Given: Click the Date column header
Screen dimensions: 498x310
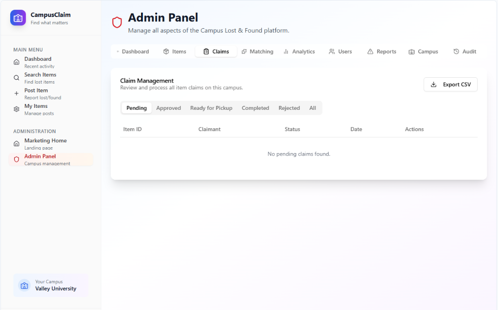Looking at the screenshot, I should 356,129.
